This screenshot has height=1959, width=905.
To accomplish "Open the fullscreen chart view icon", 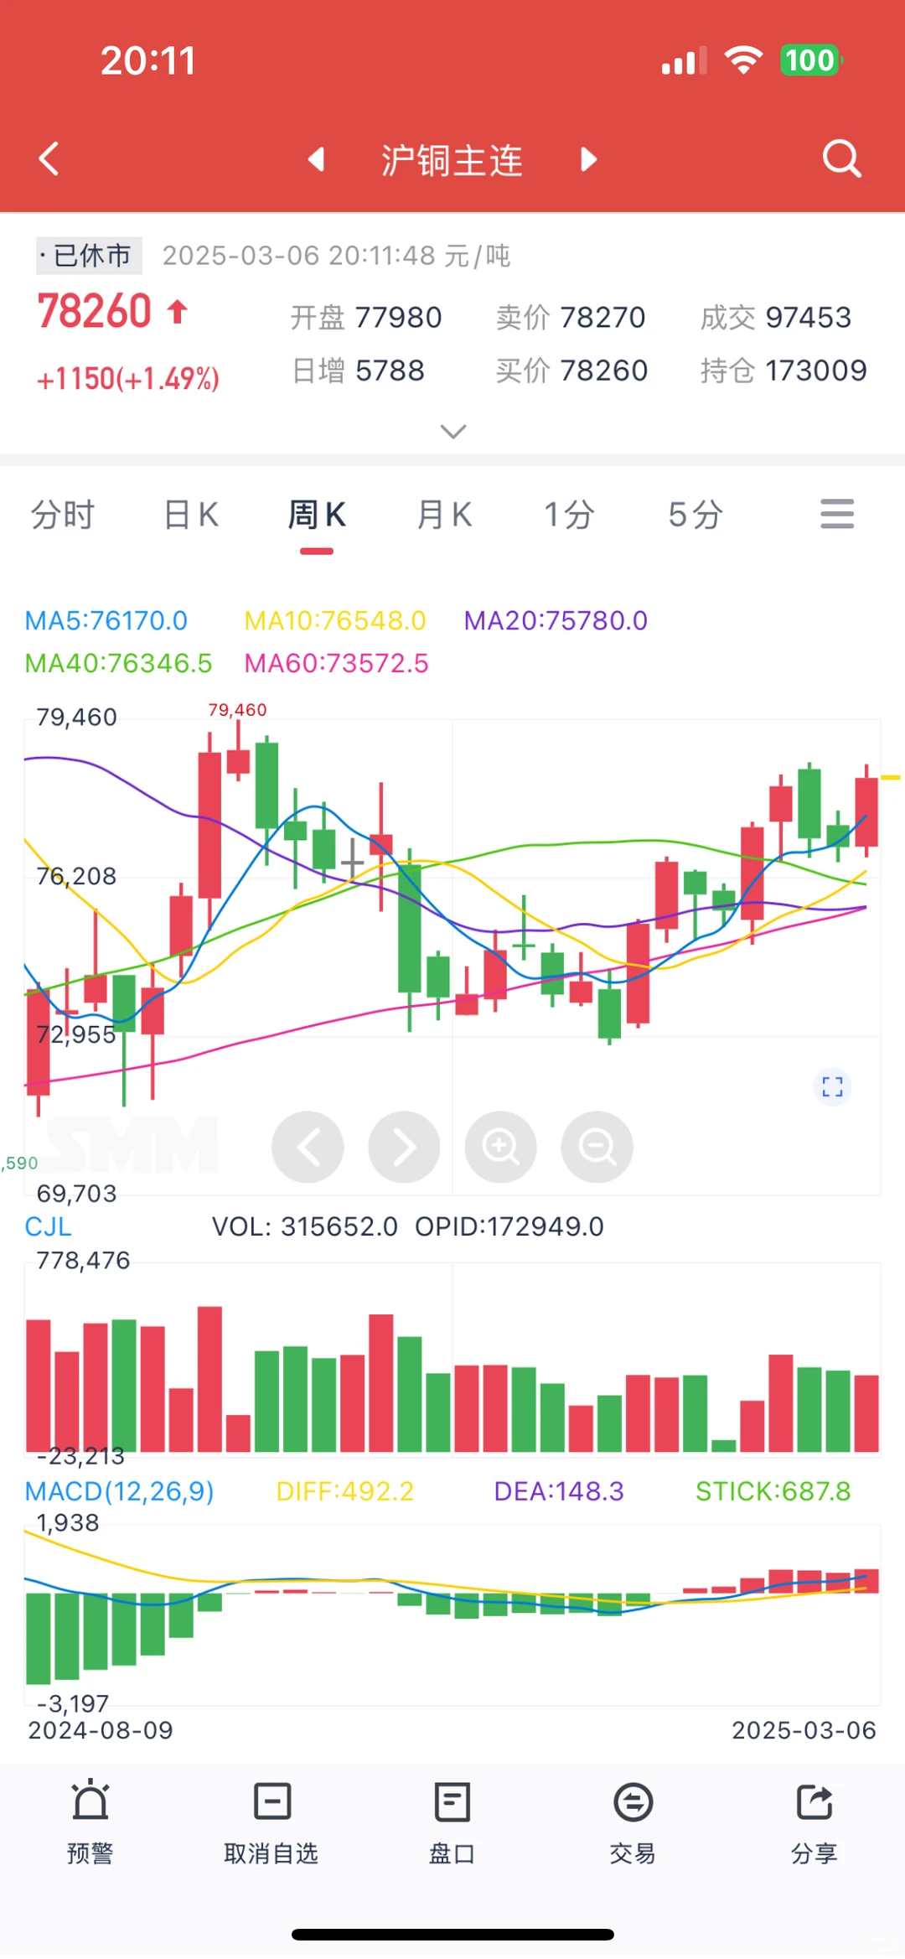I will (832, 1087).
